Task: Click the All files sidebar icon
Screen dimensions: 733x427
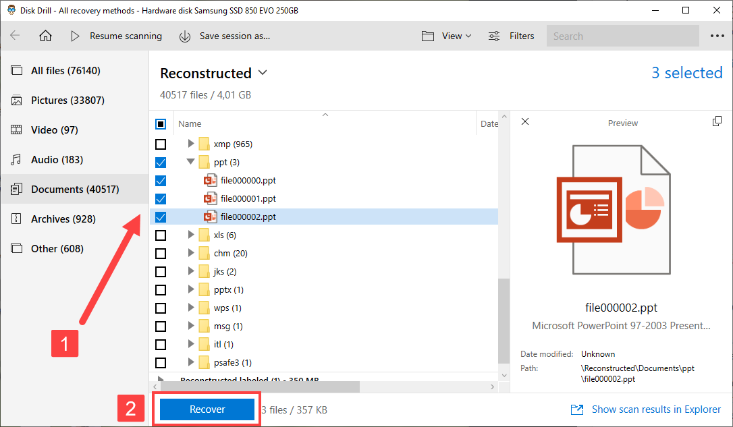Action: [16, 71]
